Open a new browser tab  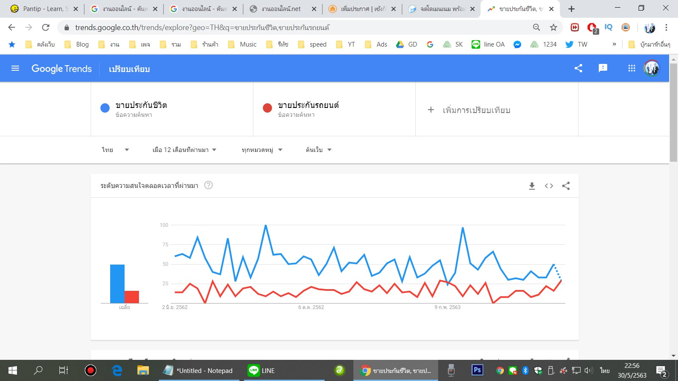tap(571, 9)
